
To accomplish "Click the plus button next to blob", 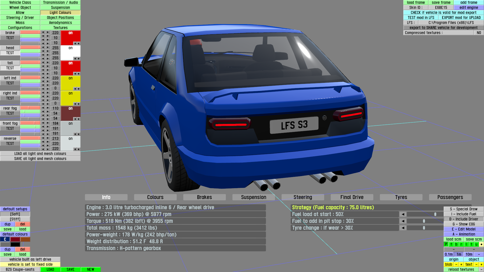I will (461, 264).
